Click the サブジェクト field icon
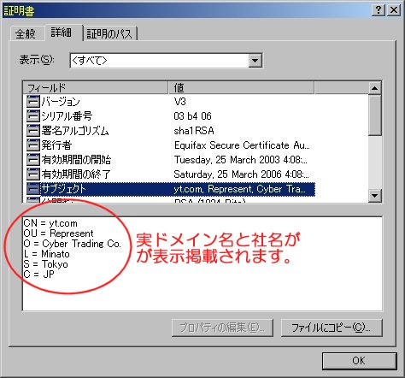 pos(33,189)
